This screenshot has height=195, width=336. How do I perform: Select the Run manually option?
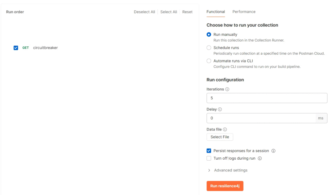click(209, 35)
